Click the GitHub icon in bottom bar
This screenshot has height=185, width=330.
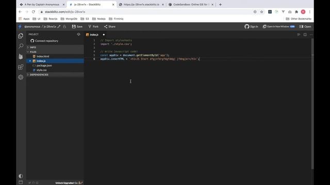click(x=33, y=183)
